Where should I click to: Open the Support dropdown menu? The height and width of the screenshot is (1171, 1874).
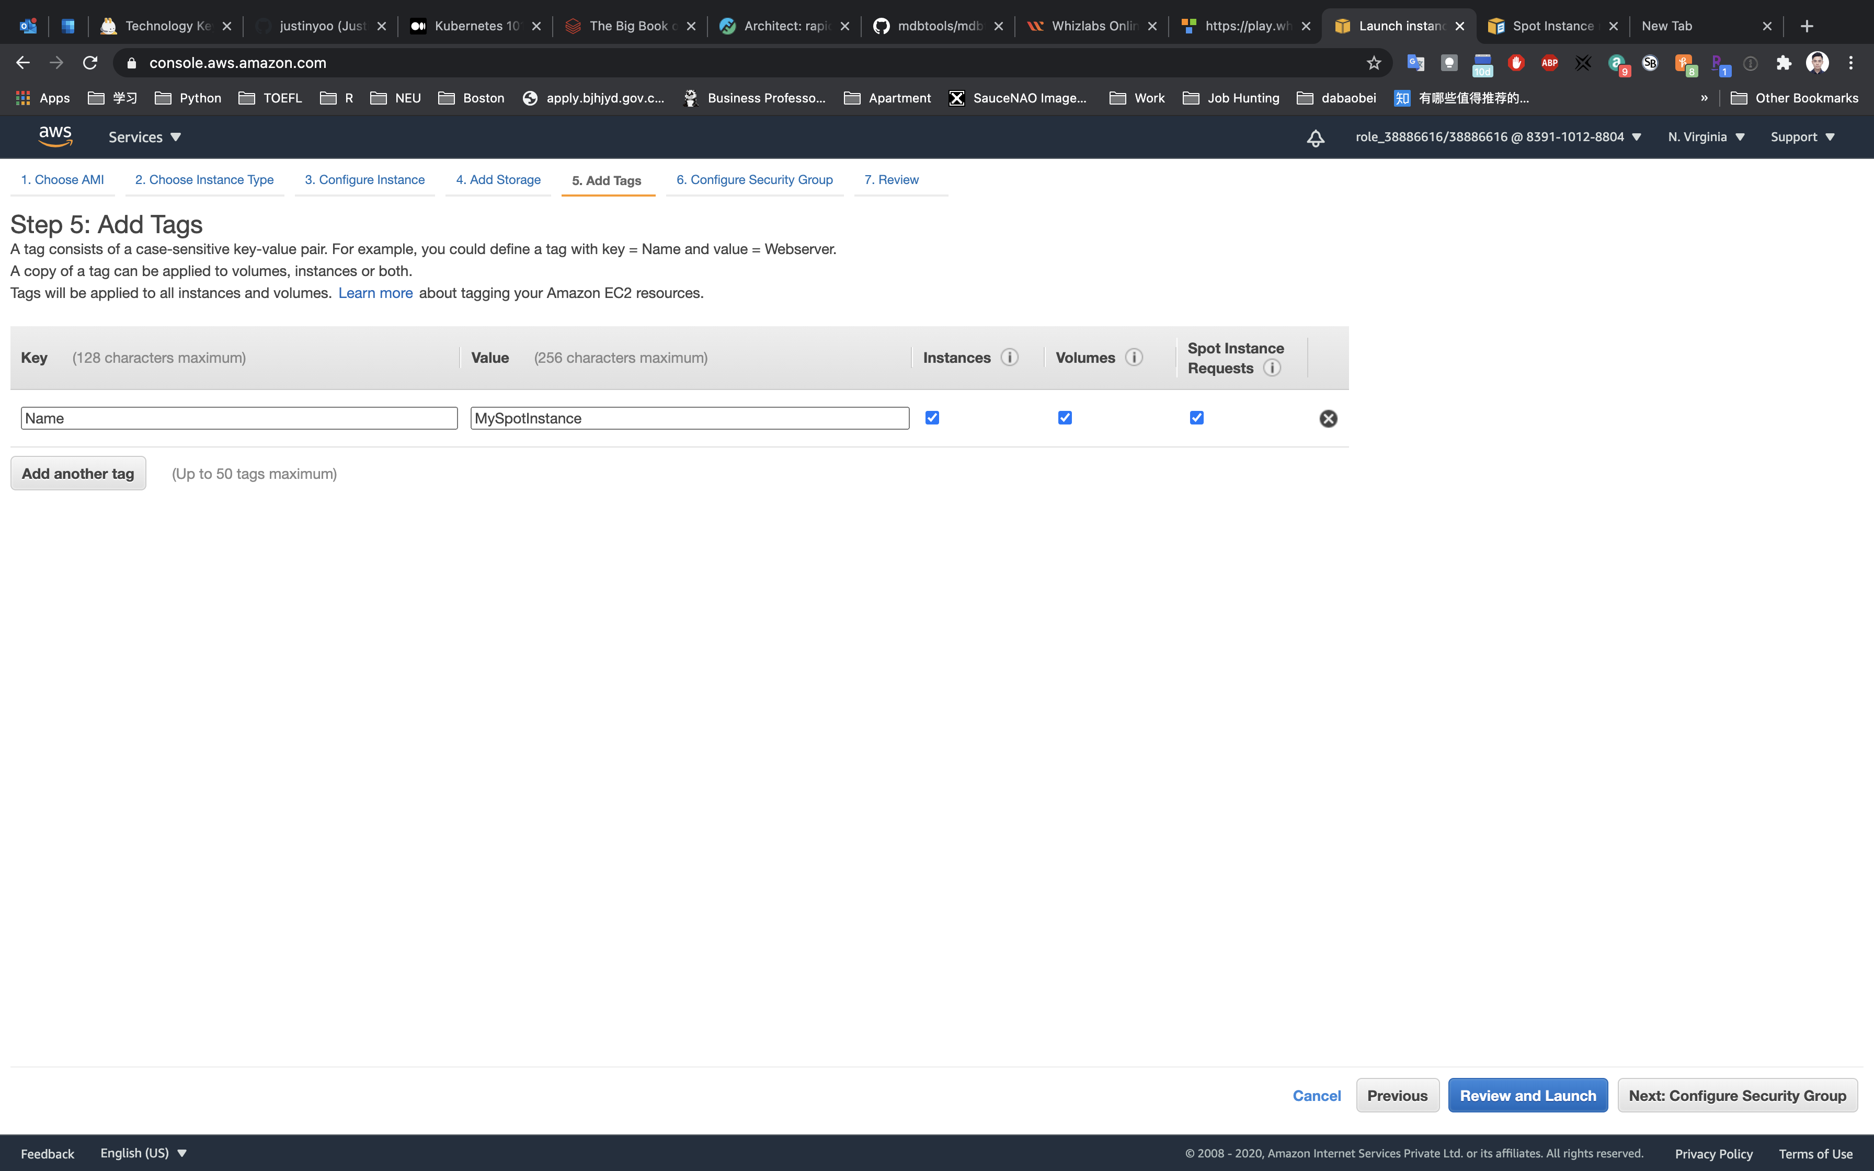[x=1802, y=137]
